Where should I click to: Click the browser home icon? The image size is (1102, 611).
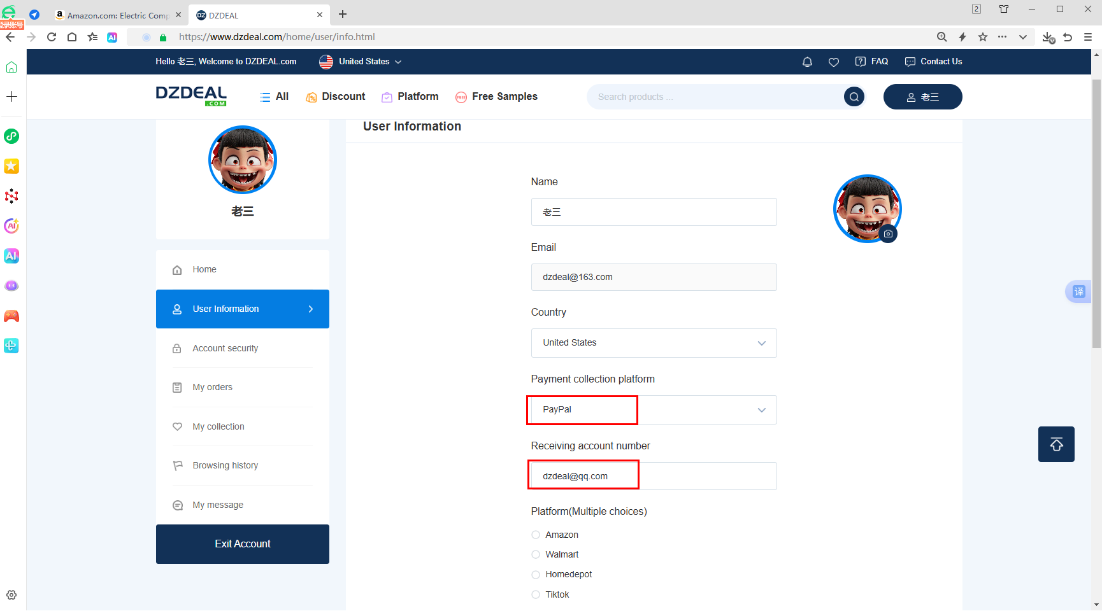click(72, 37)
